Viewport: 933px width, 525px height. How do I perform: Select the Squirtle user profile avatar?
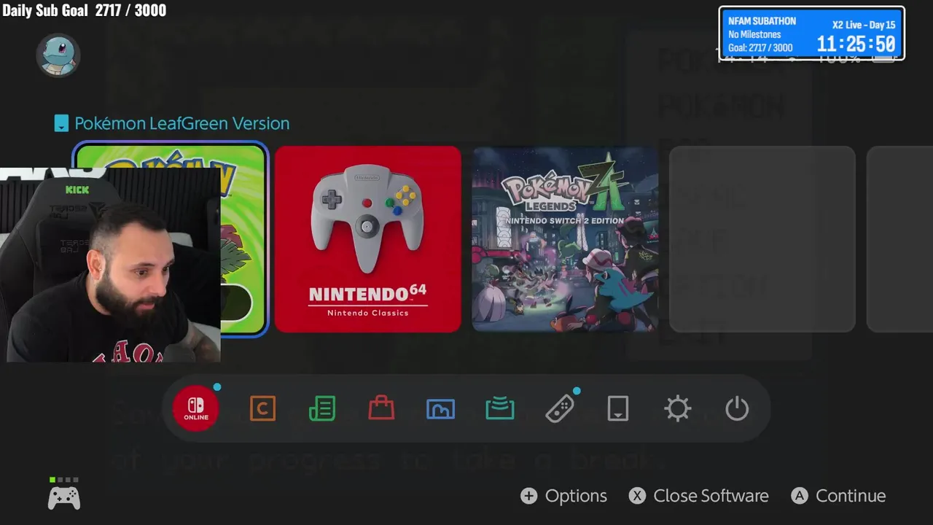[x=58, y=55]
